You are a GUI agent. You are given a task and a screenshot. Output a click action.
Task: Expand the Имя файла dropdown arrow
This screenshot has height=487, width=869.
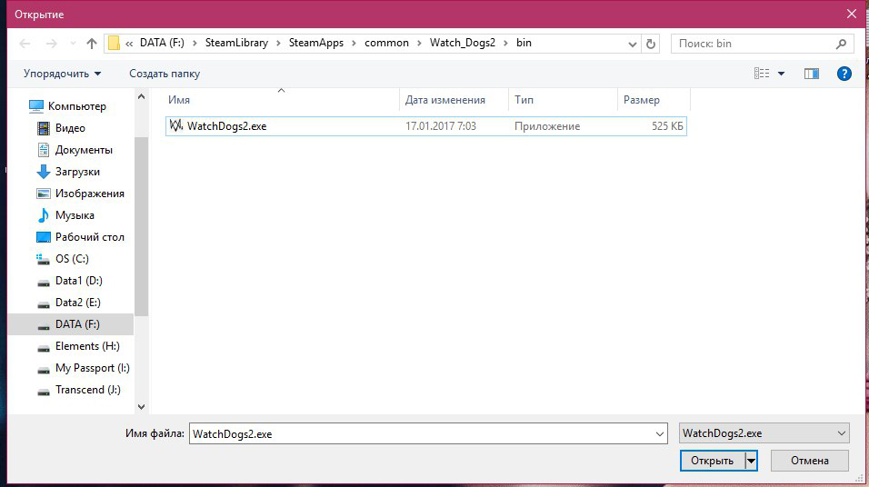coord(660,433)
